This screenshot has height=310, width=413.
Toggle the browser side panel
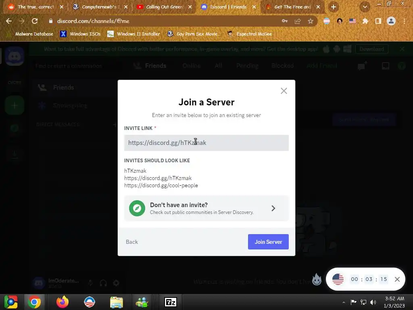pyautogui.click(x=378, y=21)
